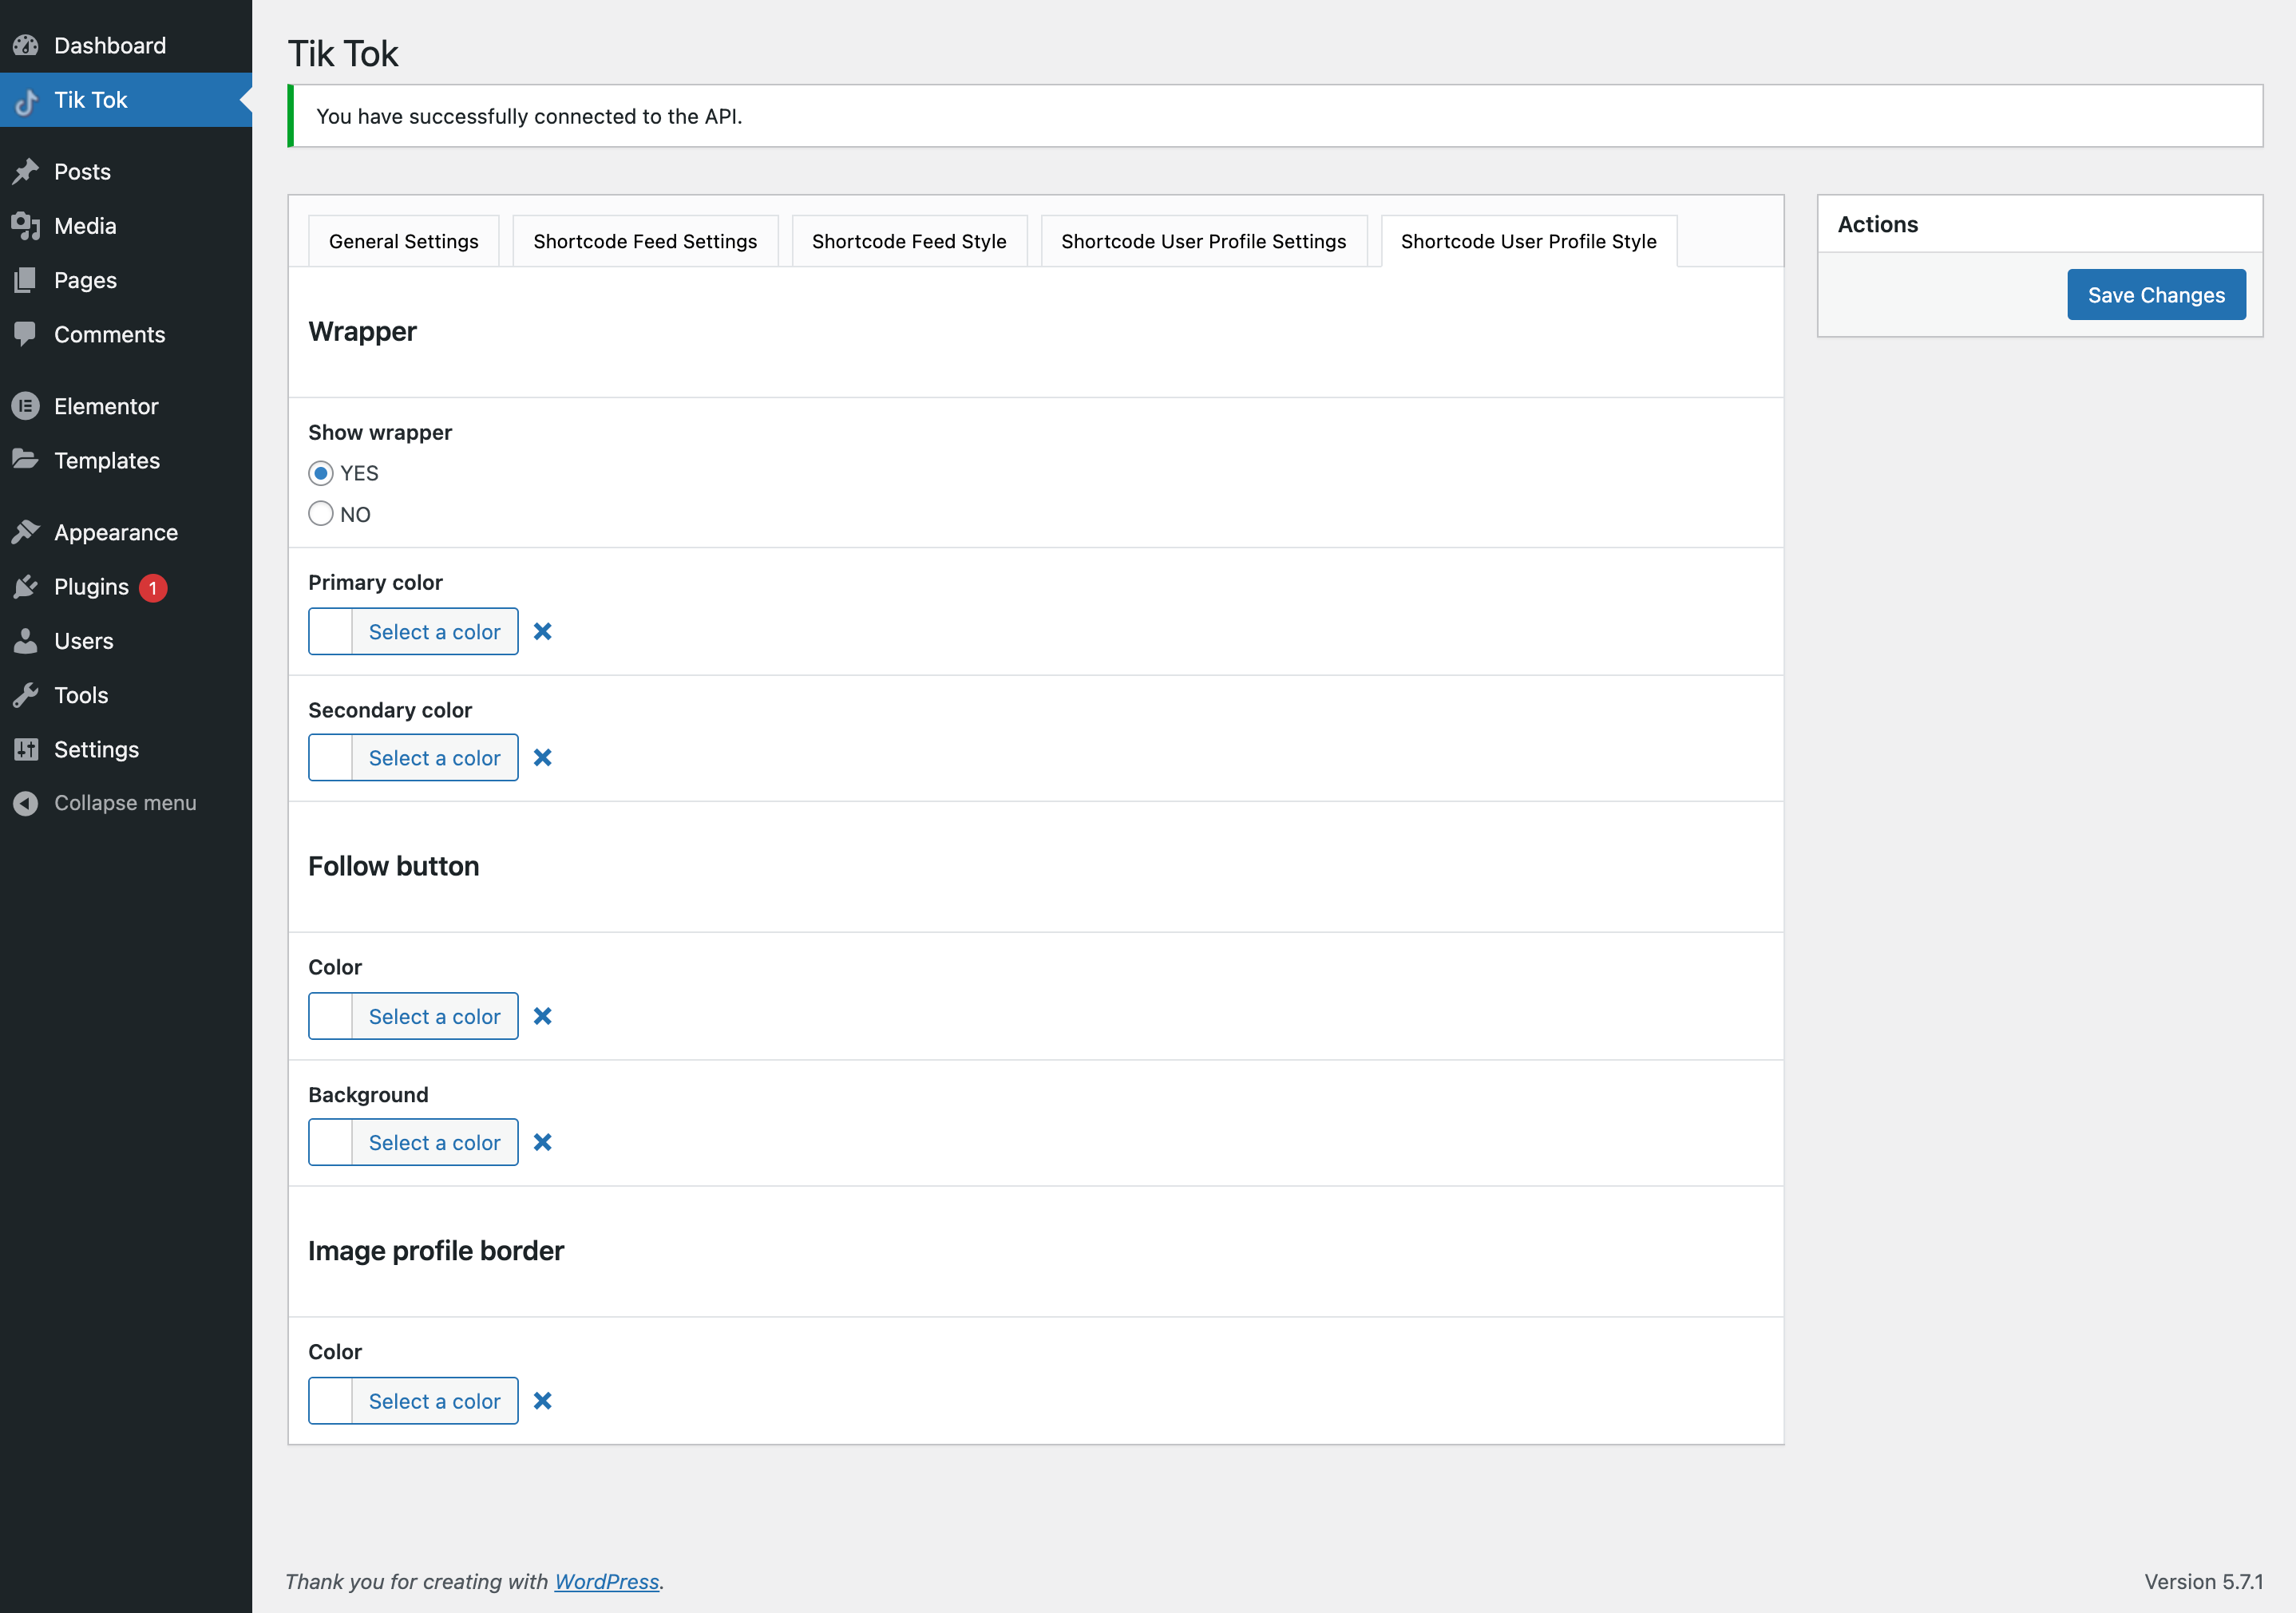Image resolution: width=2296 pixels, height=1613 pixels.
Task: Click the Collapse menu arrow icon
Action: pyautogui.click(x=26, y=803)
